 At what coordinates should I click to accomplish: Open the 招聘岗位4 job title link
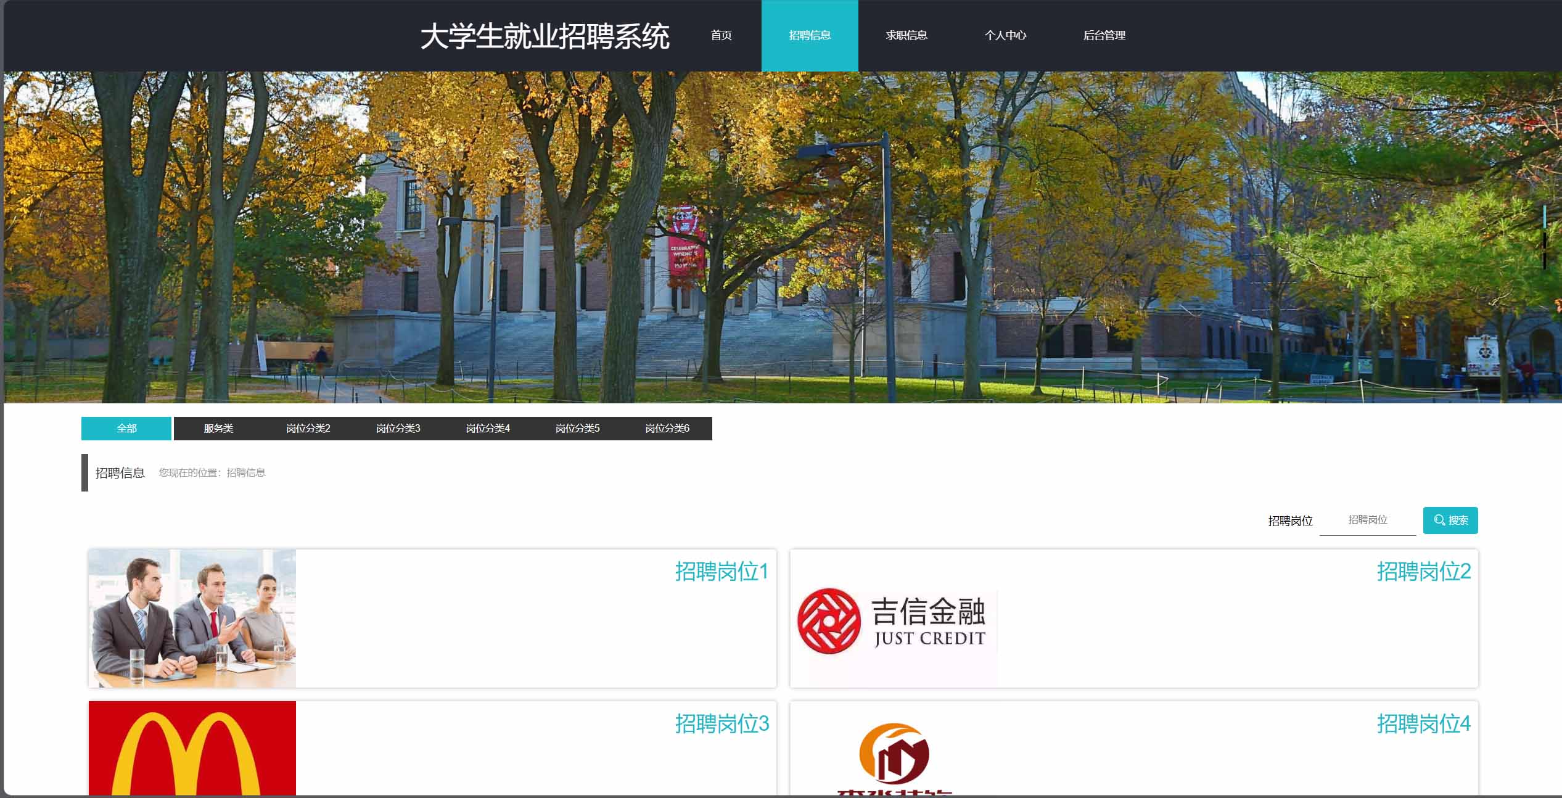click(1424, 723)
